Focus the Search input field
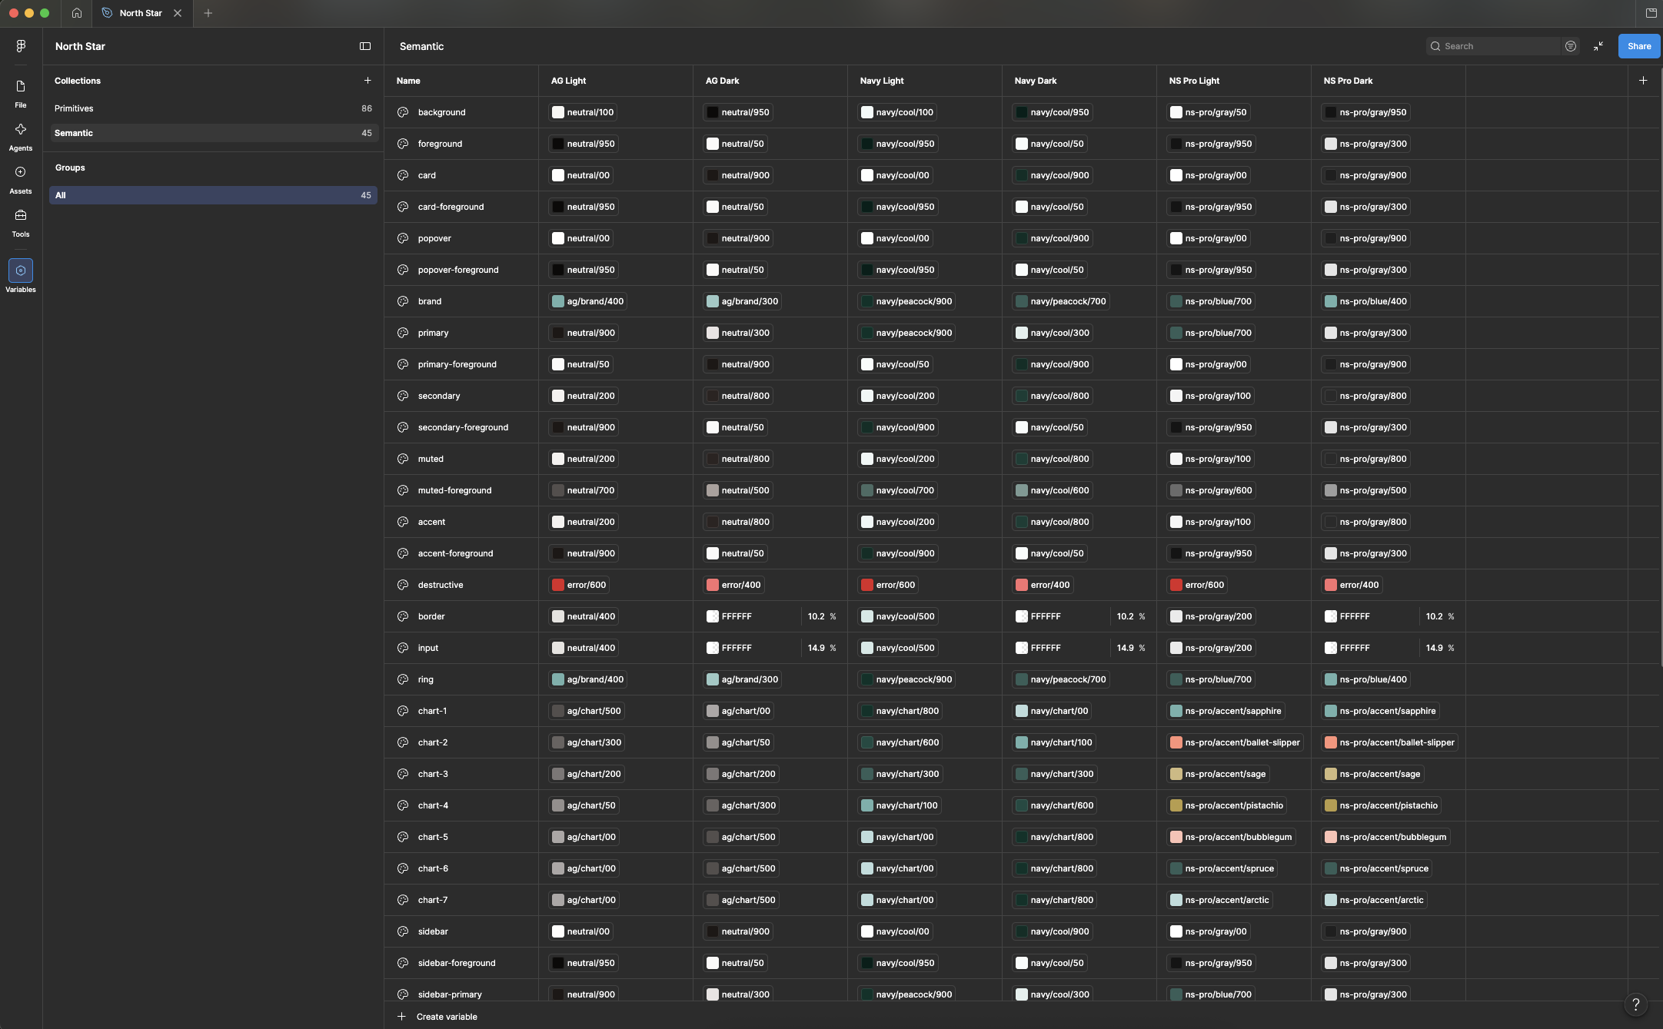 pyautogui.click(x=1493, y=46)
